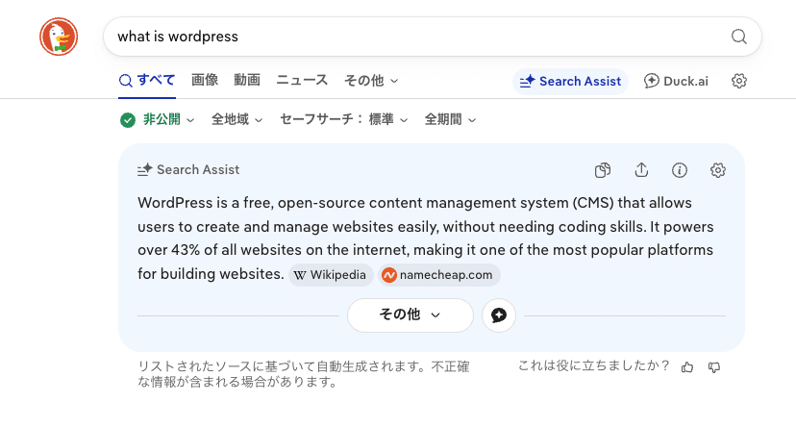Give thumbs up feedback
Viewport: 796px width, 427px height.
687,367
